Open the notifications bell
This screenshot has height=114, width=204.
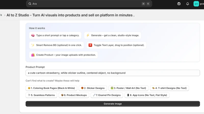tap(187, 4)
